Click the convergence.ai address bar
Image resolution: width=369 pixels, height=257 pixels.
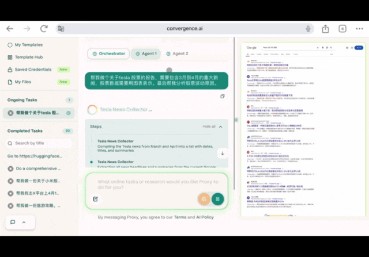coord(184,29)
